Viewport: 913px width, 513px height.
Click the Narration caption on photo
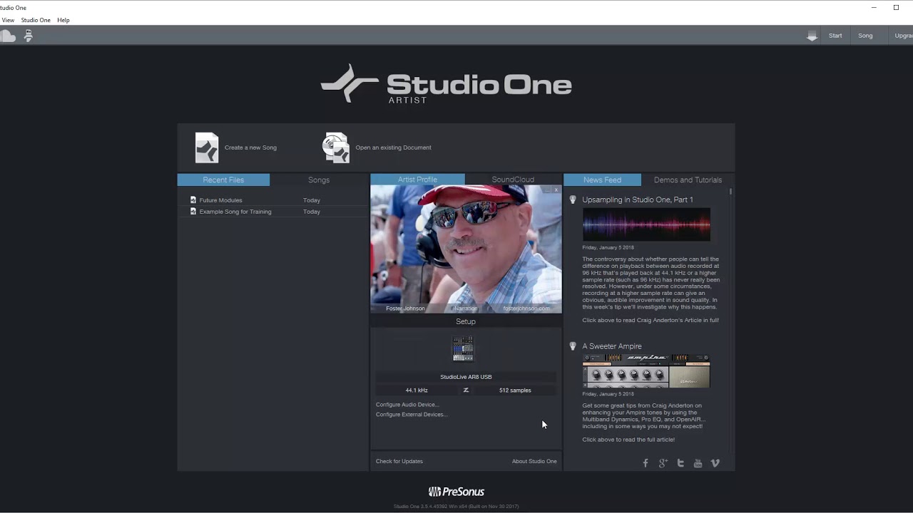pos(466,309)
